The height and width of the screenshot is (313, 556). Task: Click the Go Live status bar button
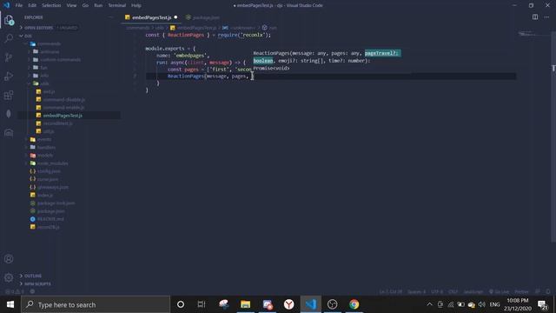[x=499, y=292]
